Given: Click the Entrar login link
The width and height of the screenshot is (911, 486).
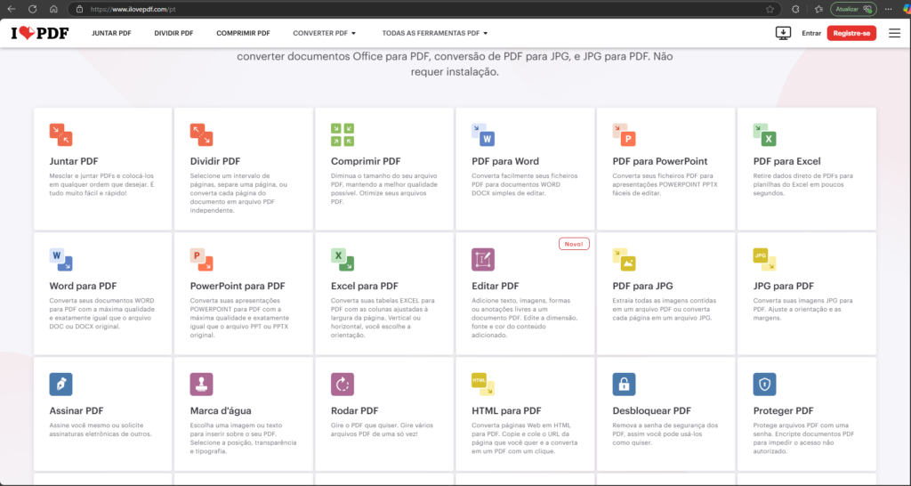Looking at the screenshot, I should click(x=811, y=33).
